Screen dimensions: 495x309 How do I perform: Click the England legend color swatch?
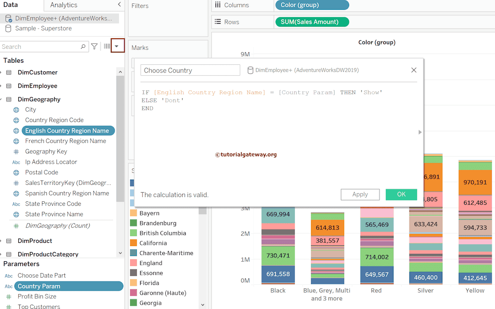coord(133,263)
